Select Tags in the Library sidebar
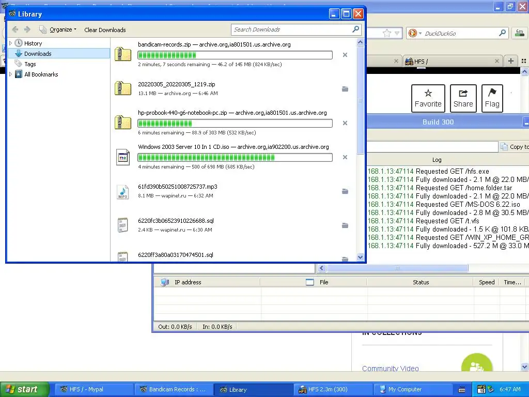Image resolution: width=529 pixels, height=397 pixels. point(30,64)
